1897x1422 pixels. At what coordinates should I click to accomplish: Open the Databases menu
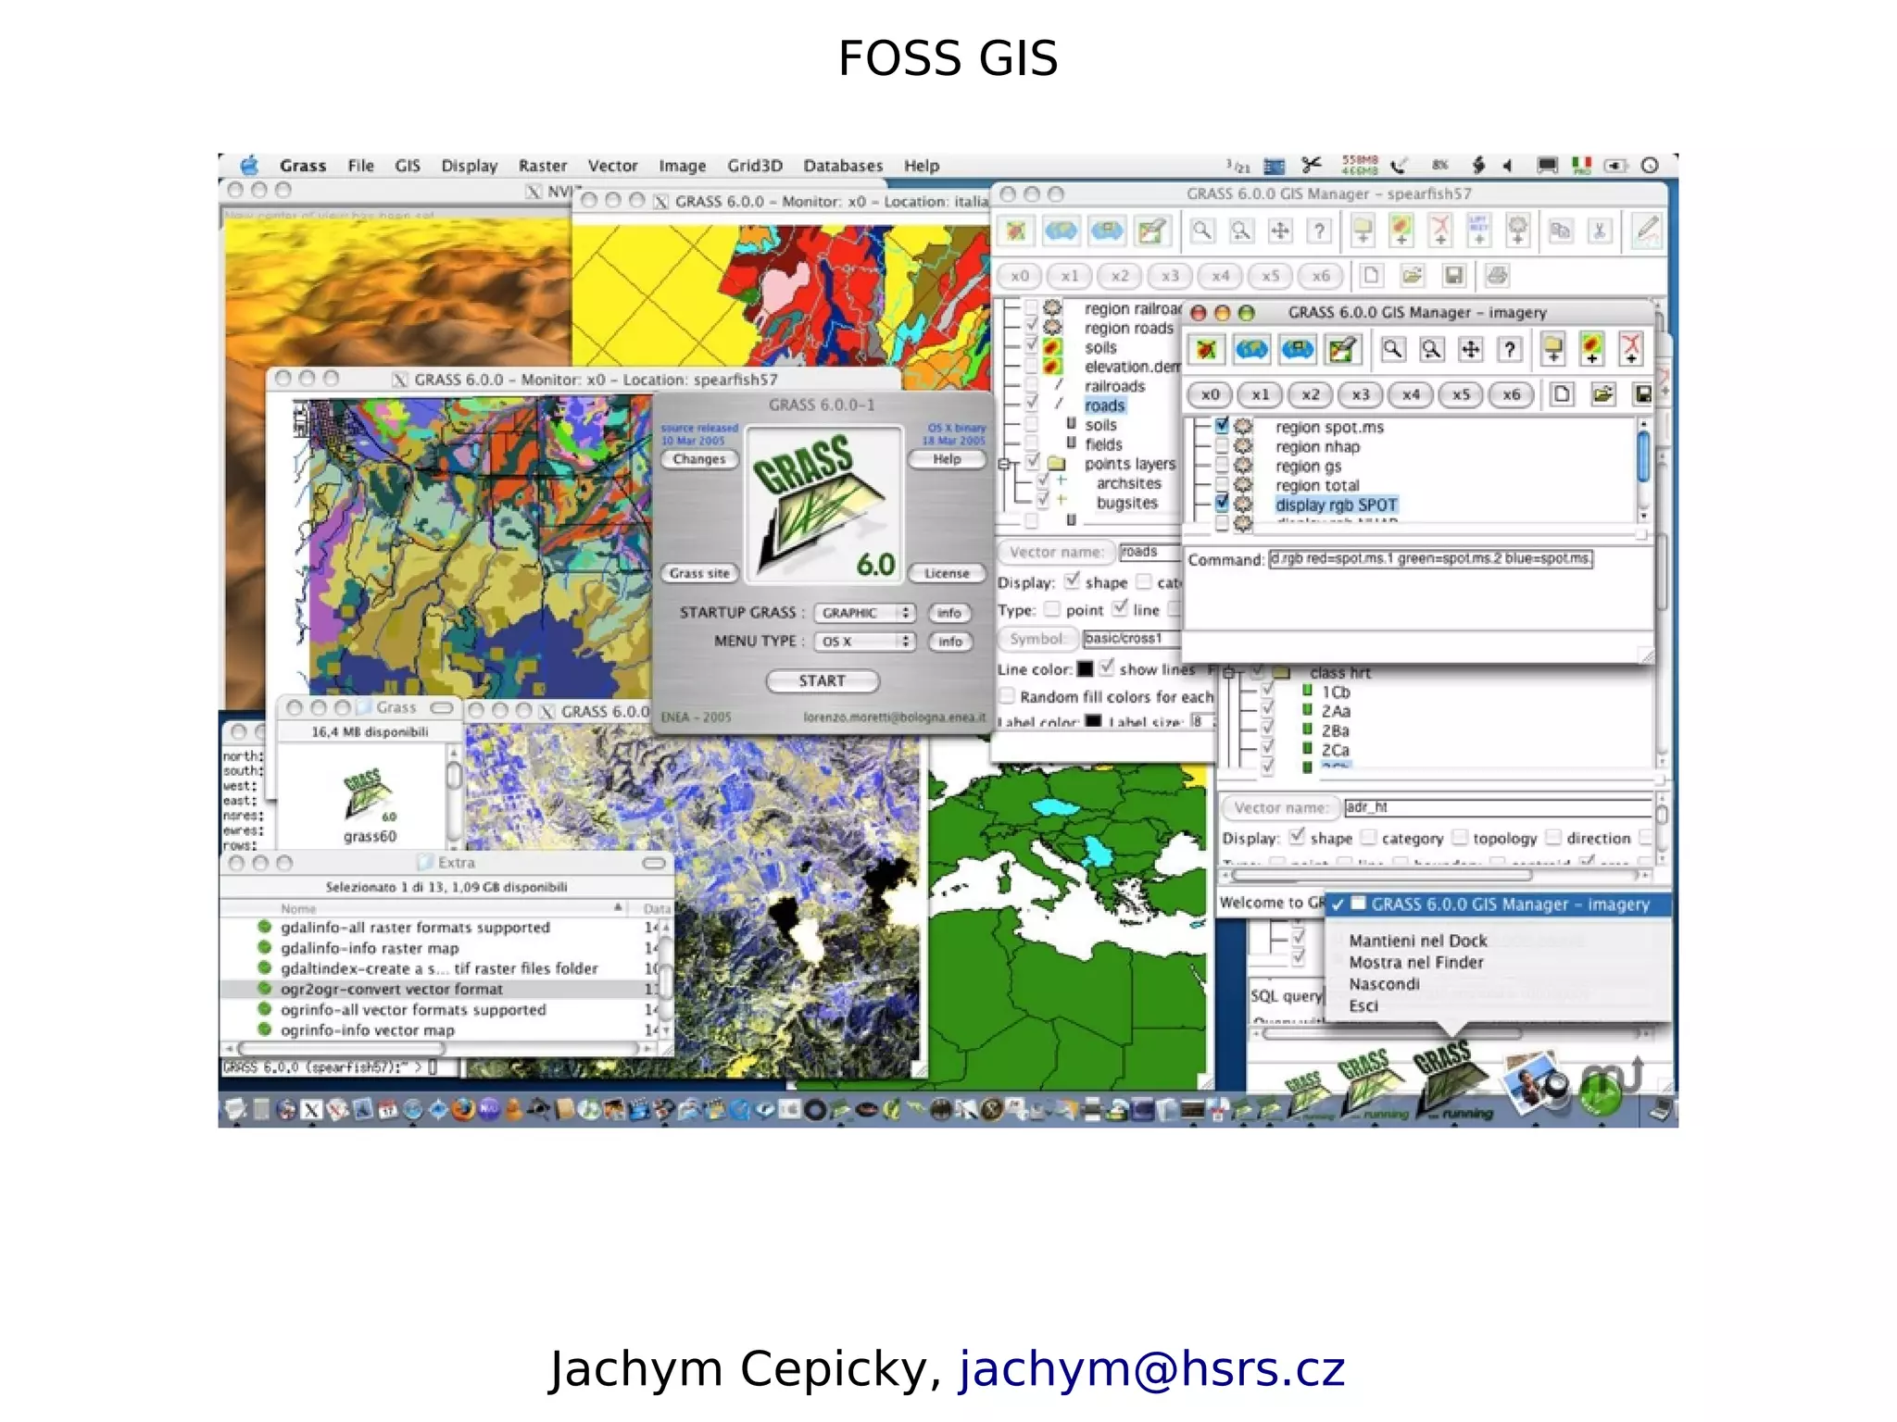(x=843, y=166)
